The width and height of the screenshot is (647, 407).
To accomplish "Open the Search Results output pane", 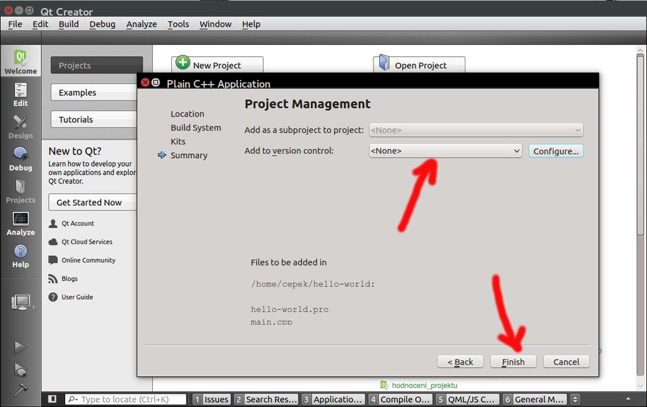I will click(266, 399).
